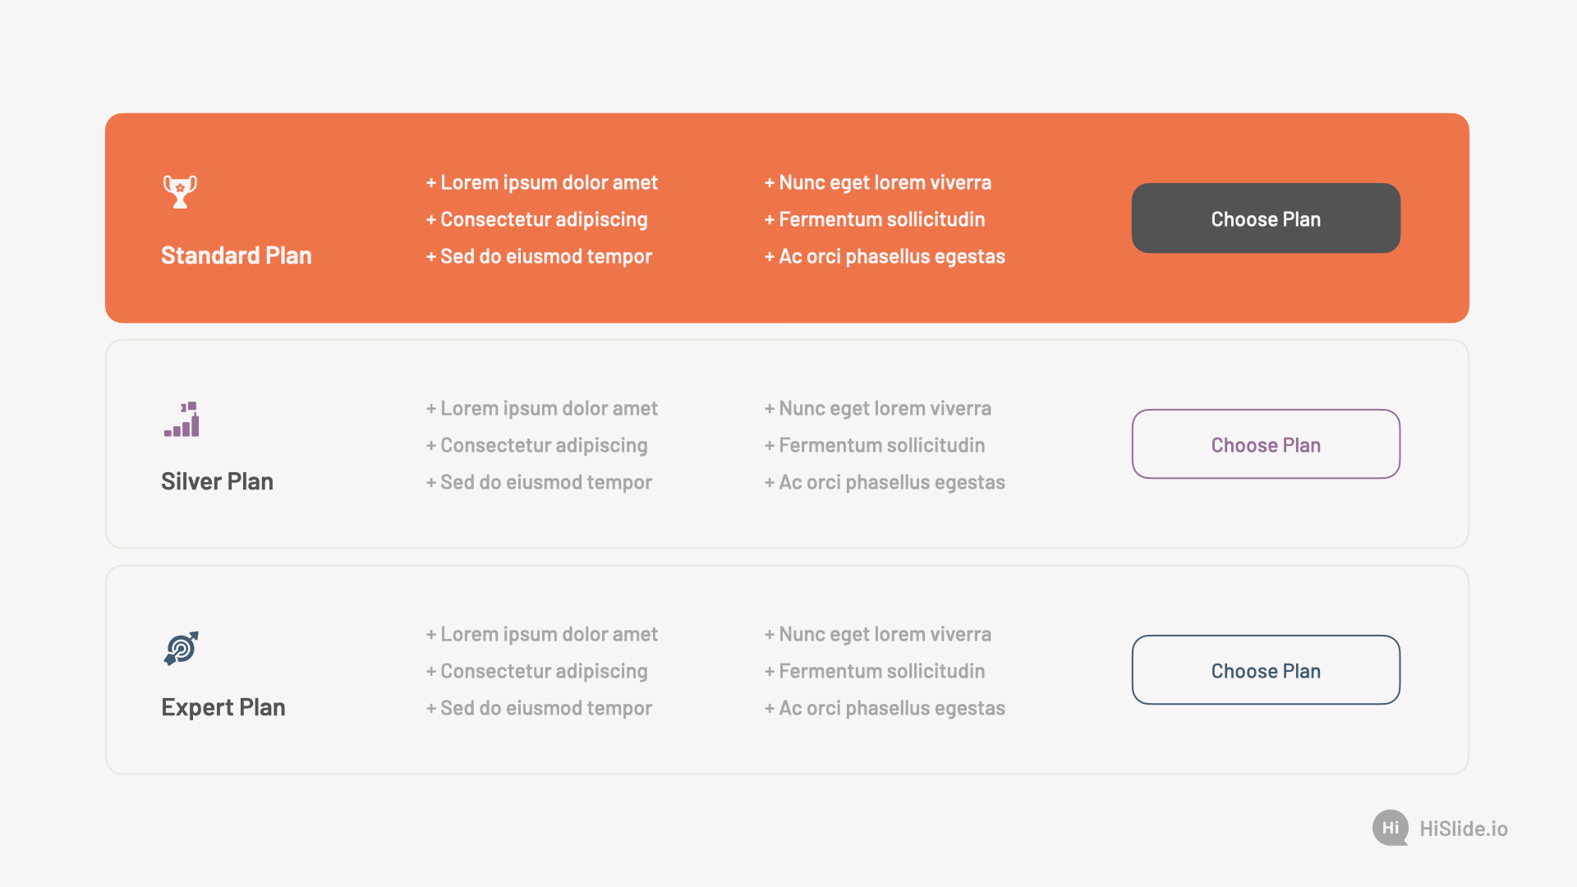This screenshot has height=887, width=1577.
Task: Click the trophy icon above Standard Plan
Action: pyautogui.click(x=180, y=191)
